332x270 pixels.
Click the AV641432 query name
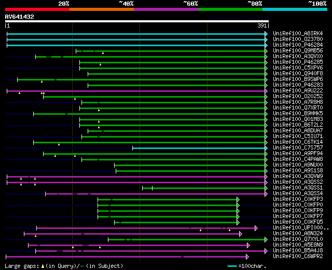click(x=20, y=17)
